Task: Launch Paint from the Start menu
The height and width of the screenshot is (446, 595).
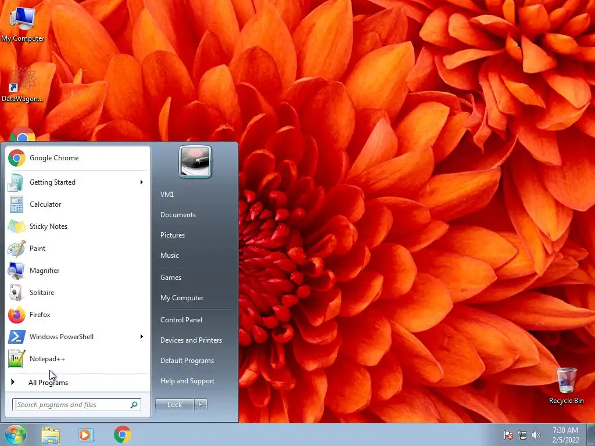Action: coord(78,249)
